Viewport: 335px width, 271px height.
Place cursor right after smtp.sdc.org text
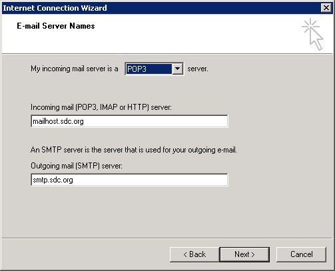[x=74, y=180]
